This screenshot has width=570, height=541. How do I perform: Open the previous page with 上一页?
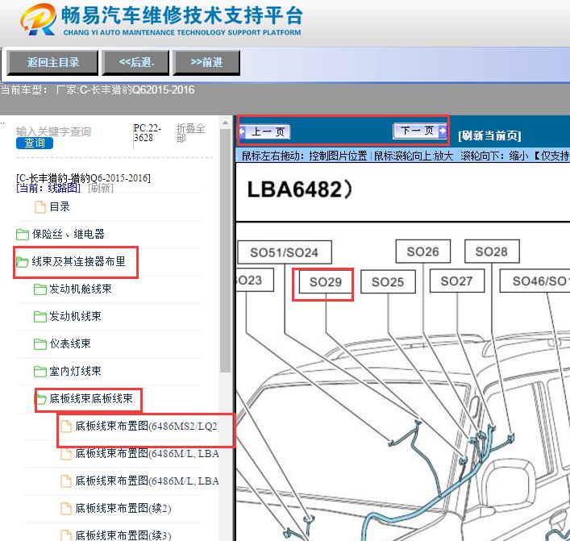(x=265, y=131)
